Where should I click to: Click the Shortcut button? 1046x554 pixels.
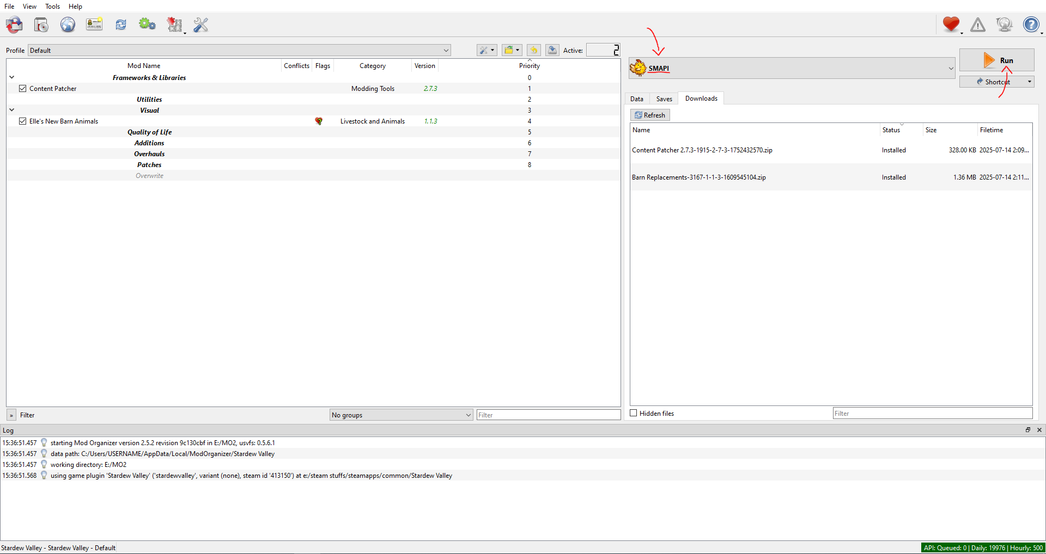pyautogui.click(x=992, y=82)
